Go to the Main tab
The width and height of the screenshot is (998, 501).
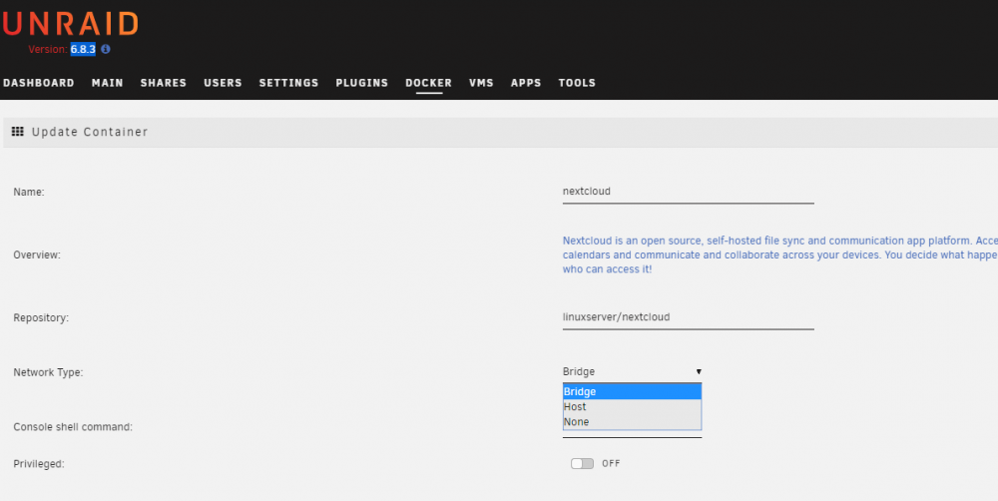(x=108, y=83)
